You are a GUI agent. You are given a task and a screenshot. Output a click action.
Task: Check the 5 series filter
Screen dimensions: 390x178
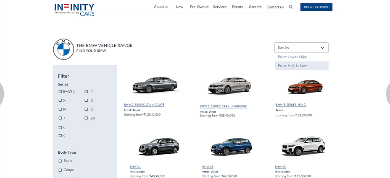(60, 136)
